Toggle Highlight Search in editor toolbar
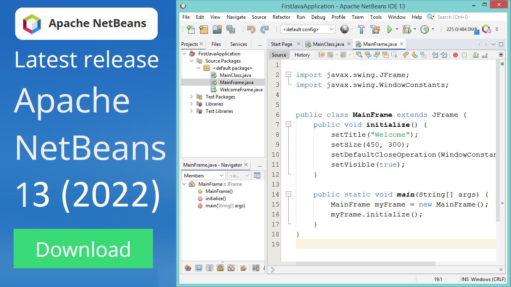The height and width of the screenshot is (287, 511). click(385, 55)
